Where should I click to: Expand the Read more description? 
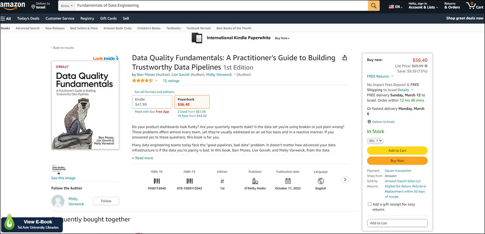pyautogui.click(x=142, y=158)
